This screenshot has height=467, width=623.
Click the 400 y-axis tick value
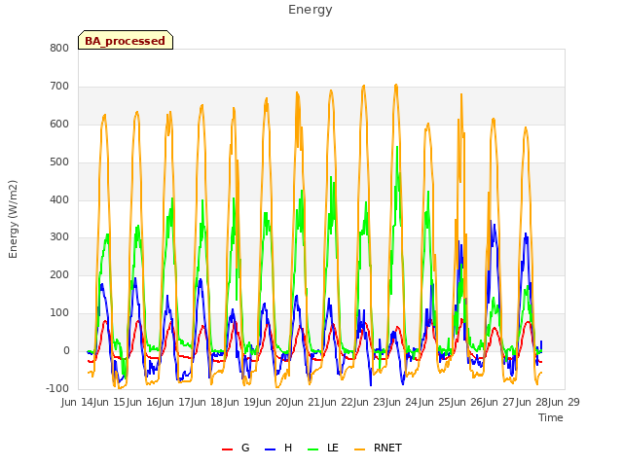(59, 200)
